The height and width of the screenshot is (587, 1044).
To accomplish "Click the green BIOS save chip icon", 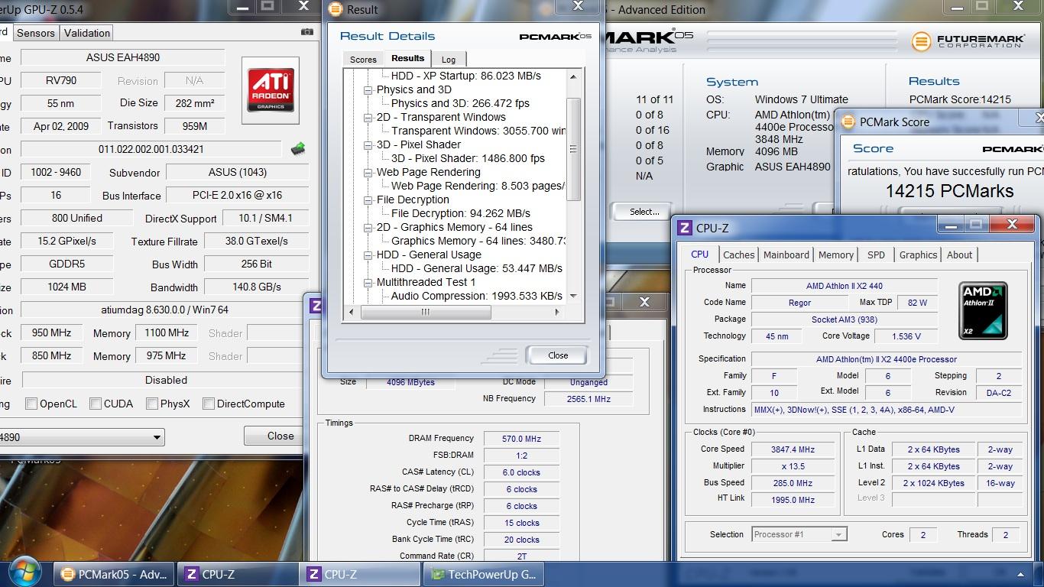I will click(298, 148).
